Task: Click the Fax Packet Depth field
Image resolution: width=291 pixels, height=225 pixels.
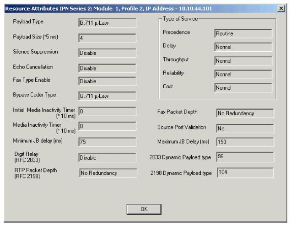Action: (244, 113)
